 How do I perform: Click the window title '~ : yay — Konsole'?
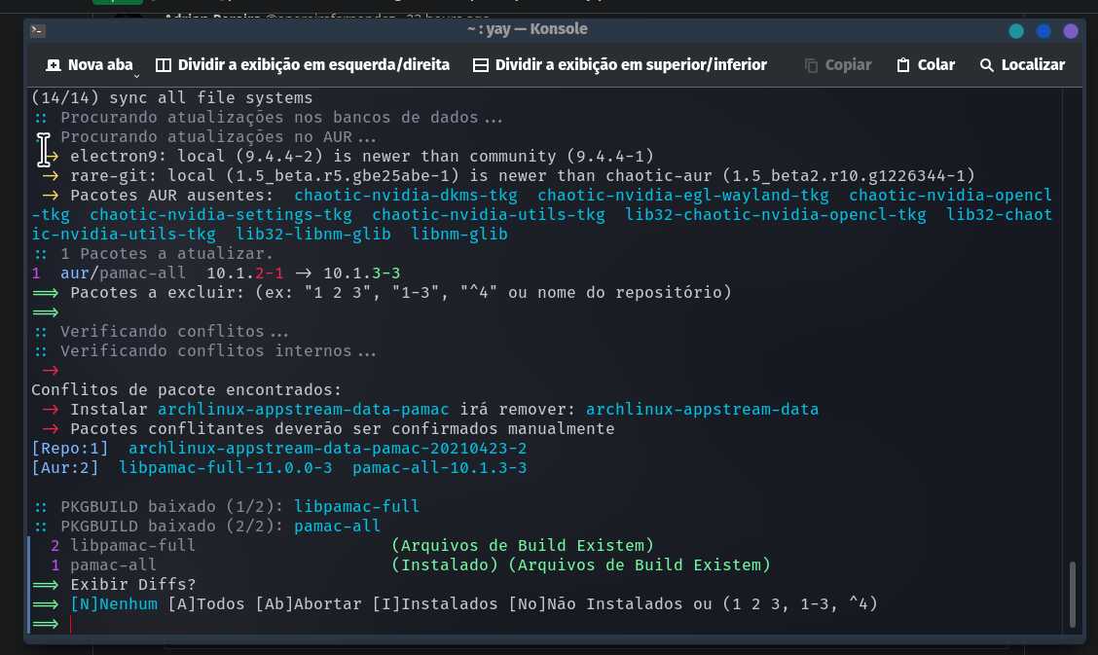528,29
